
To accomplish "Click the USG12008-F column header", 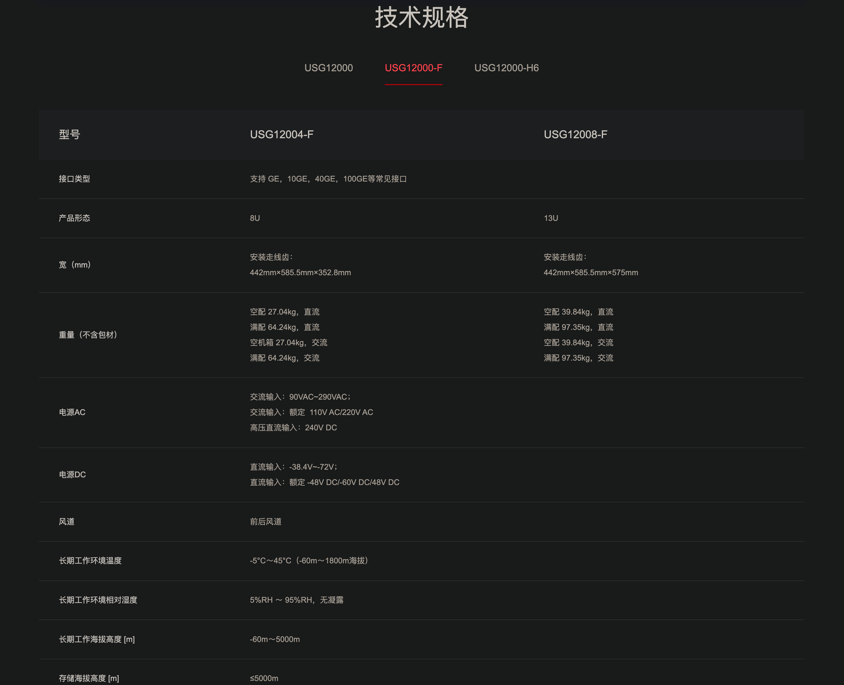I will pyautogui.click(x=575, y=135).
